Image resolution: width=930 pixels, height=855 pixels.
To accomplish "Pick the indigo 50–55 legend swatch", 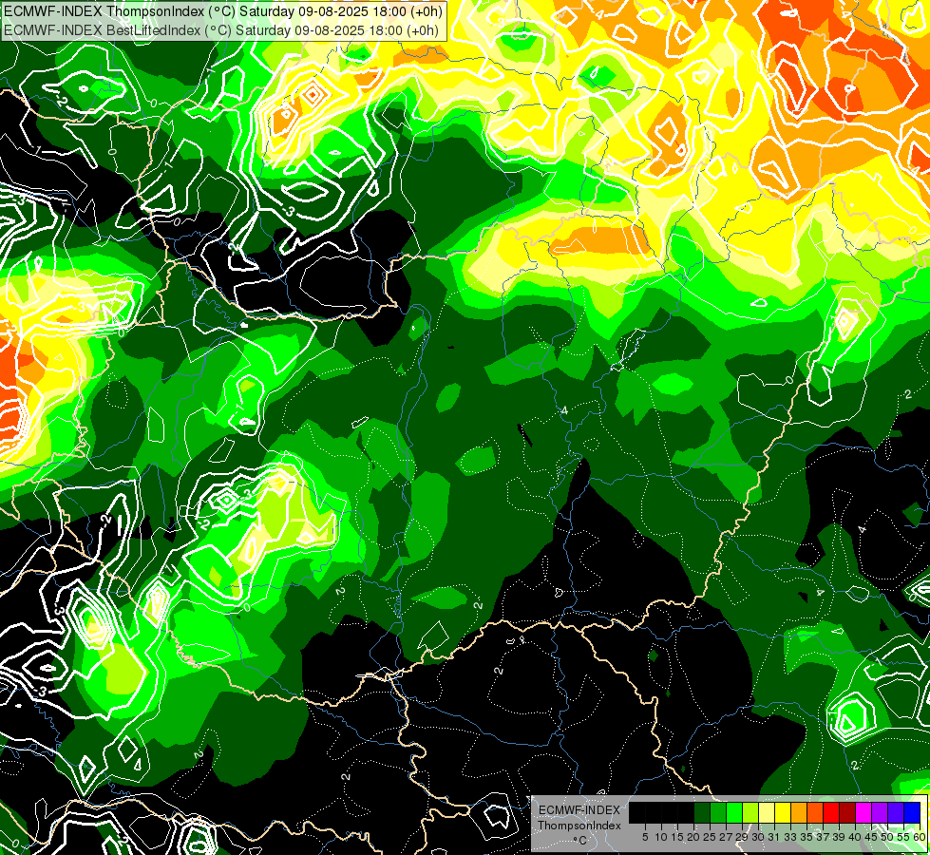I will click(896, 812).
